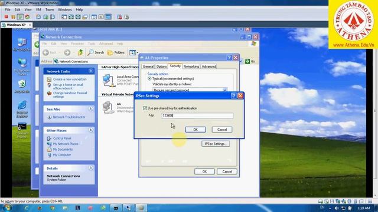Collapse the See Also panel
The height and width of the screenshot is (212, 378).
click(90, 109)
